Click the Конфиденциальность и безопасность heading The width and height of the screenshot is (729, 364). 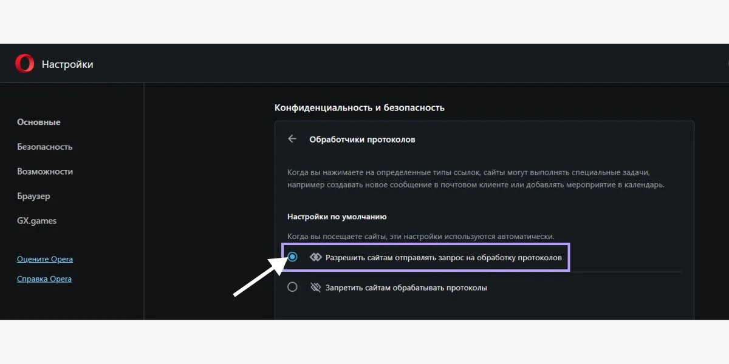pyautogui.click(x=360, y=107)
